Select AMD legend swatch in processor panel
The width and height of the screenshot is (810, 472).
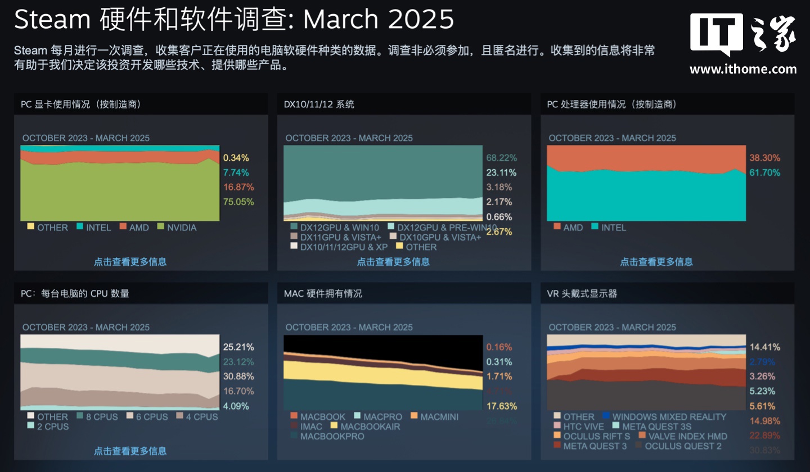click(557, 227)
